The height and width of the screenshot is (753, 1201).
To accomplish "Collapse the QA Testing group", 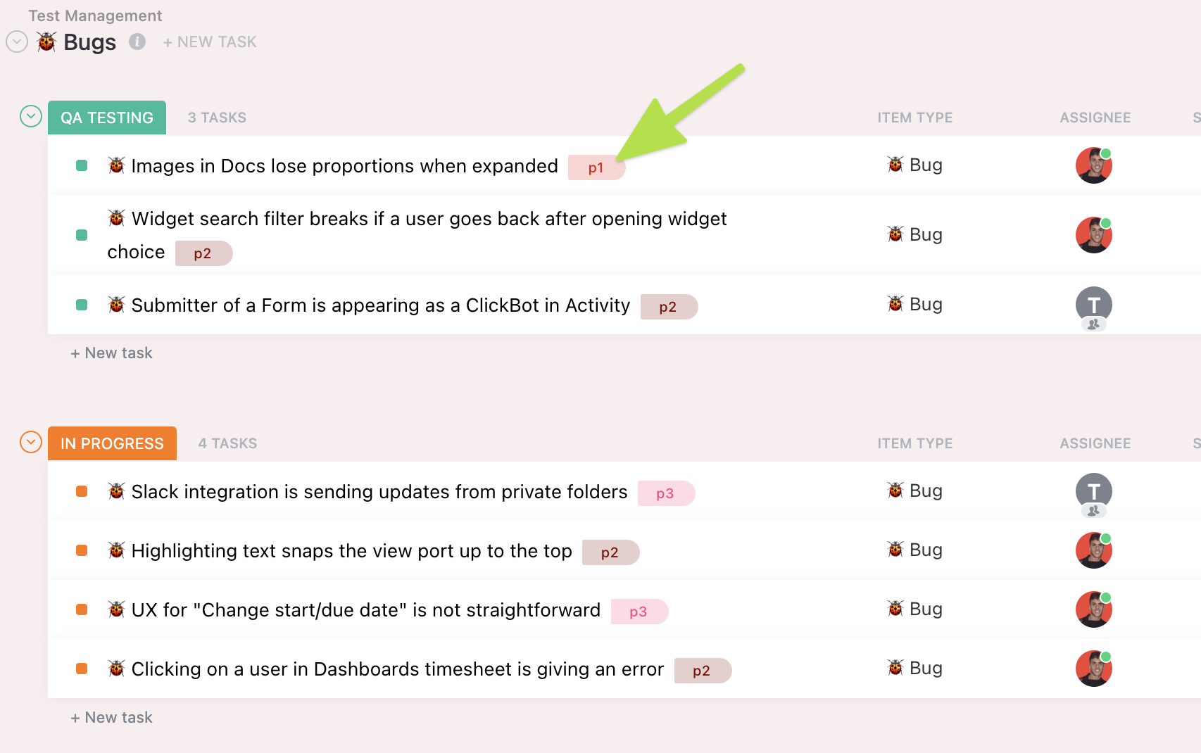I will point(31,116).
